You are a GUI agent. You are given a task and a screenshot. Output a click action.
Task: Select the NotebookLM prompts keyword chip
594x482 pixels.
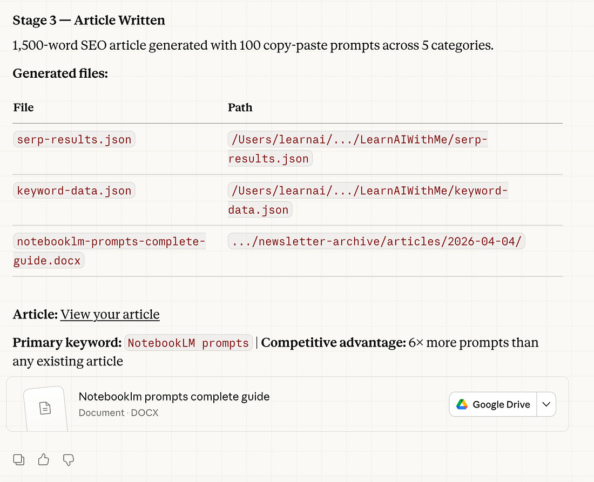(x=188, y=342)
